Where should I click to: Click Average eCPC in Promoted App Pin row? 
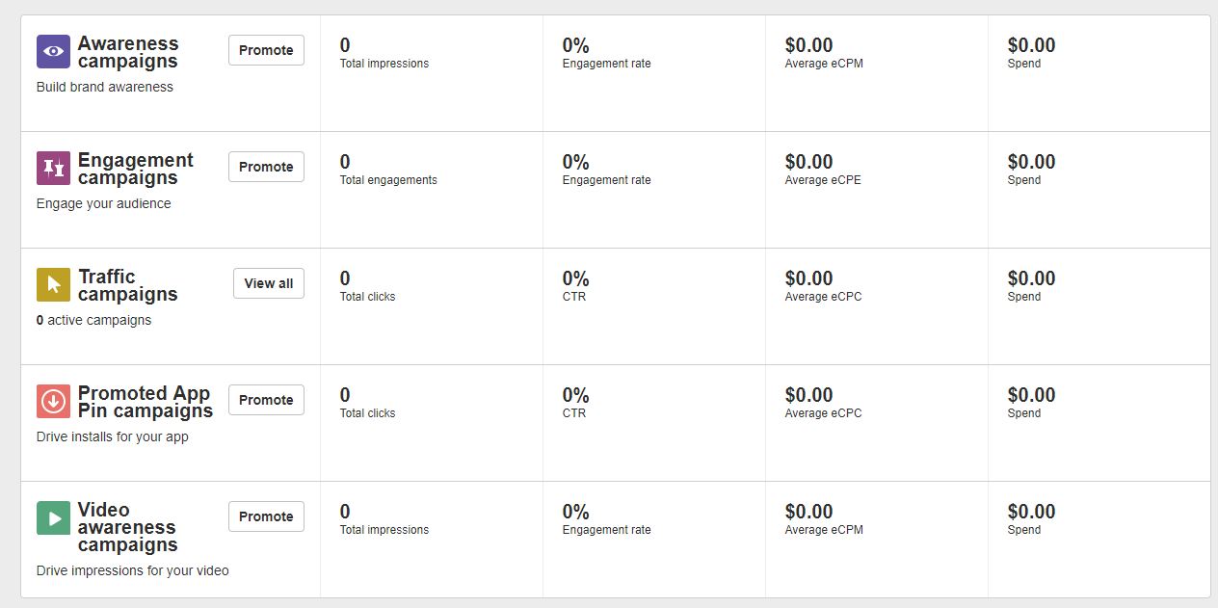808,395
